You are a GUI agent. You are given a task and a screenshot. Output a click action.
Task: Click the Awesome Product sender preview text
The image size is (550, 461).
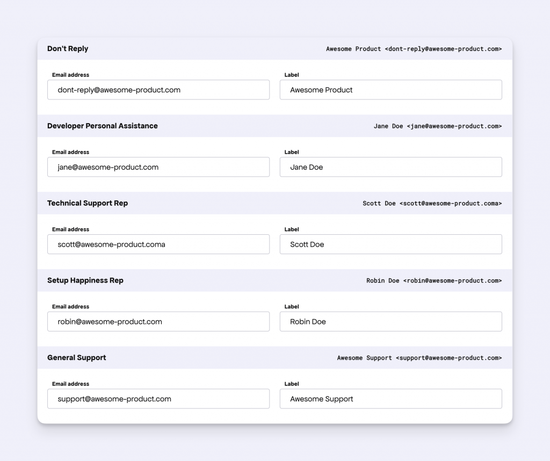414,48
